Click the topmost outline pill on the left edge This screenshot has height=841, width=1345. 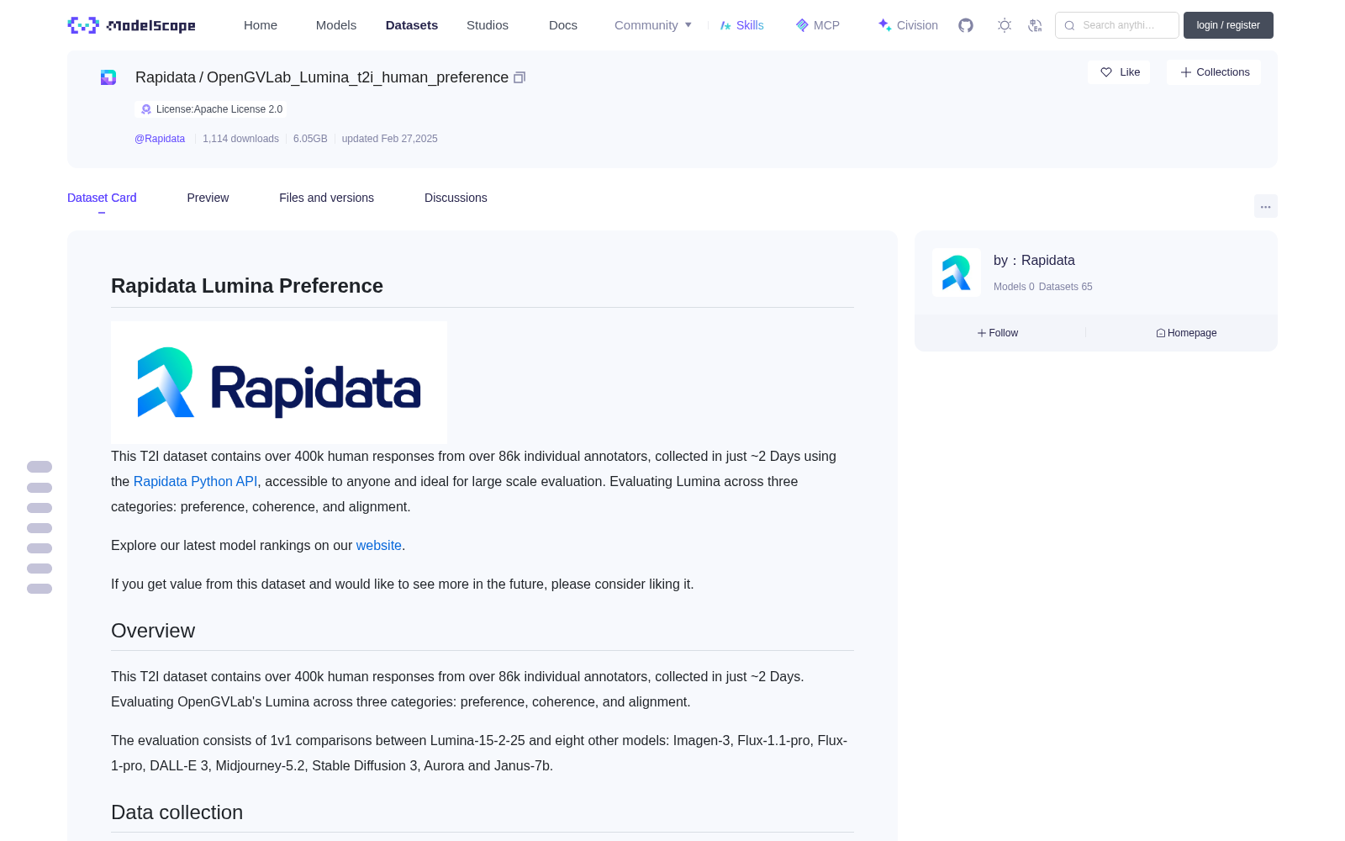coord(40,467)
